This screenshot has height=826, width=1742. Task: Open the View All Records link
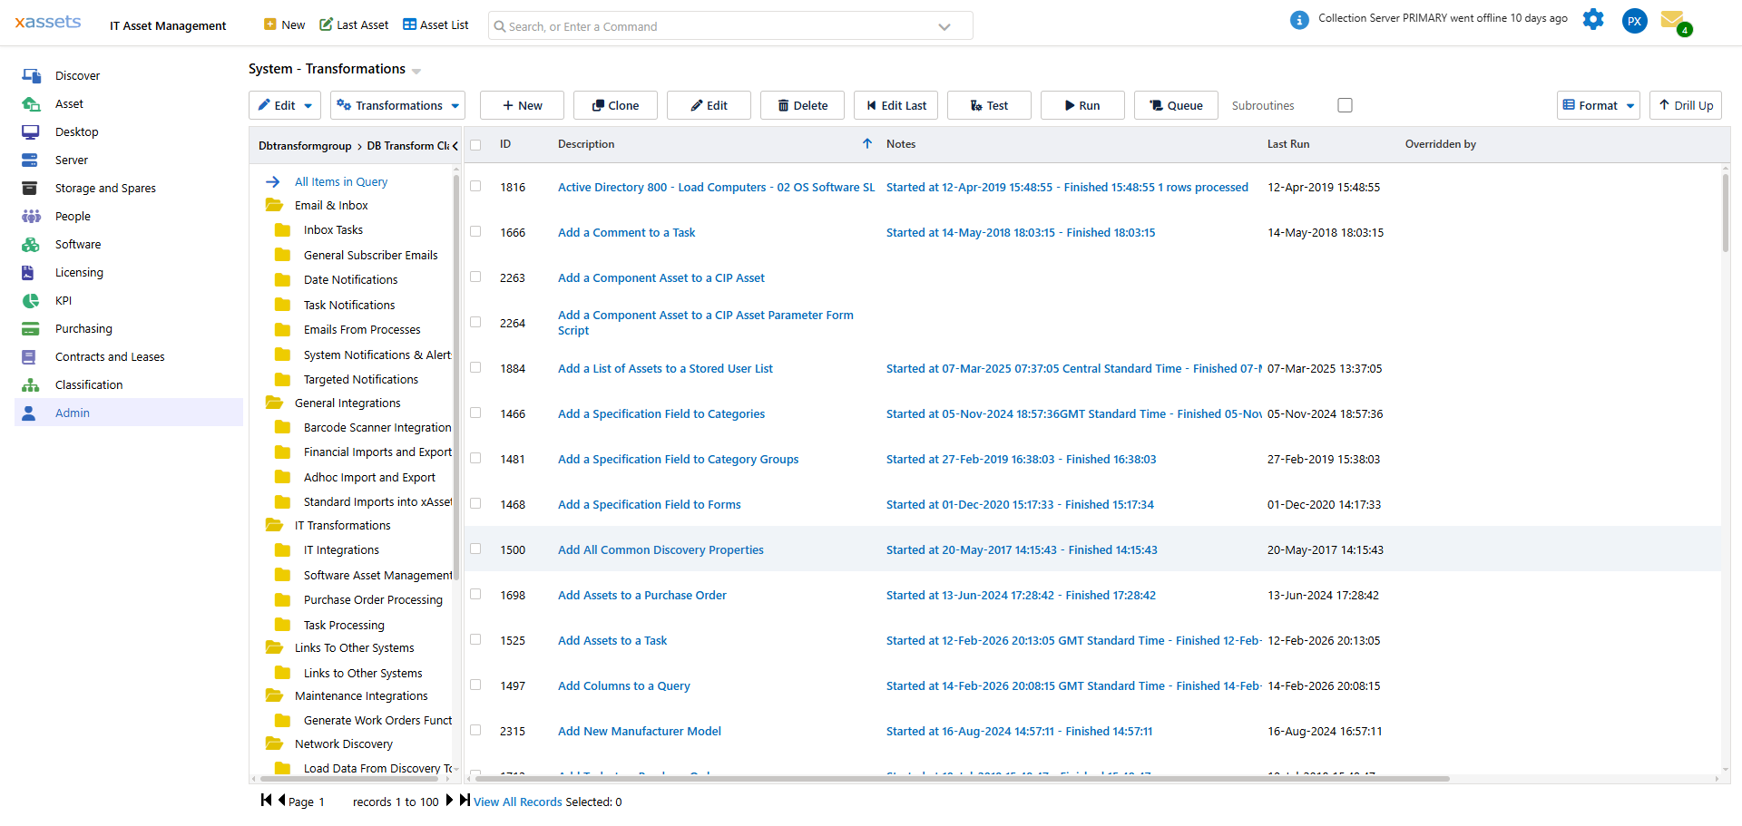coord(517,802)
